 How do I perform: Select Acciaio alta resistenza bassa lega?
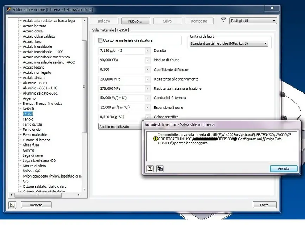coord(49,21)
